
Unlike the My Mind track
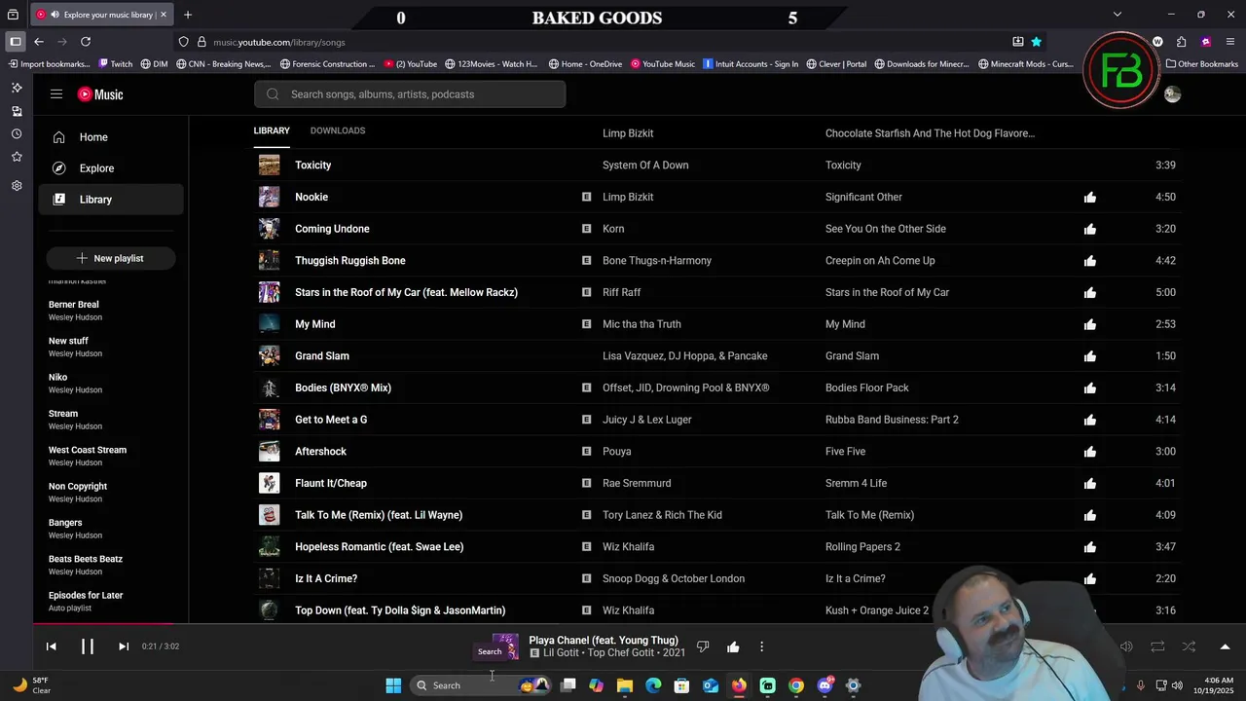[1090, 325]
